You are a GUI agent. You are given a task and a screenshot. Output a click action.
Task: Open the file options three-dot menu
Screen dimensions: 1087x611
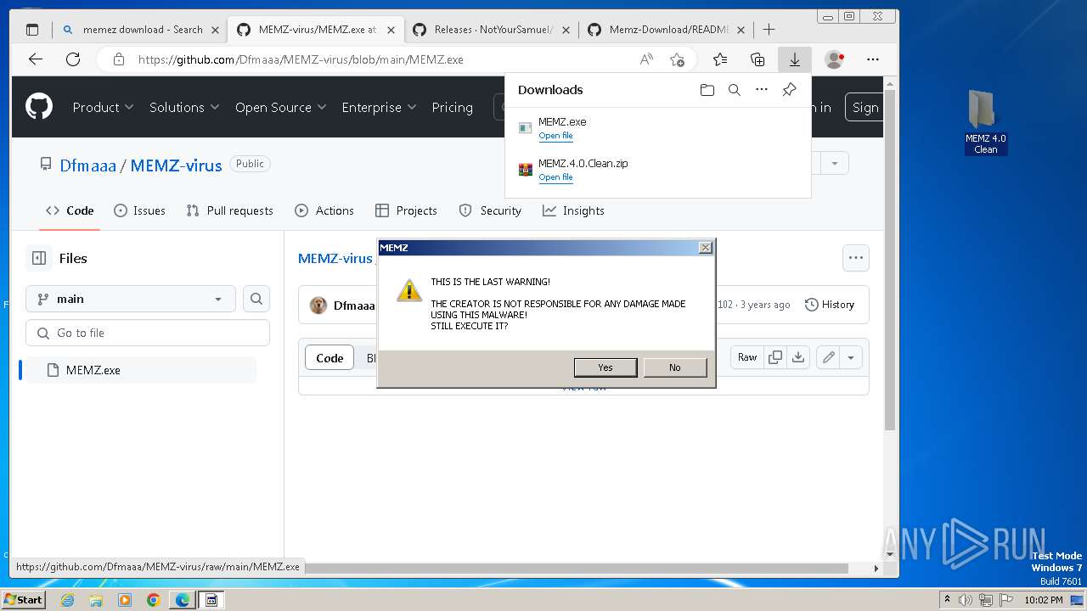click(x=856, y=258)
